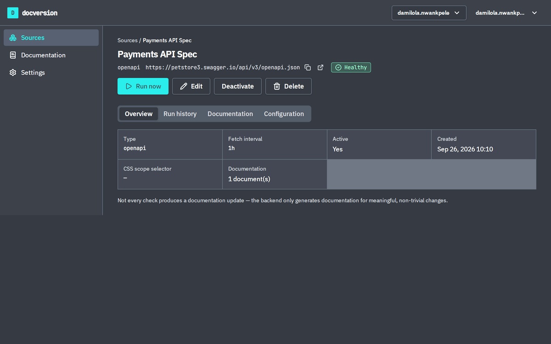Click the Fetch interval value 1h
551x344 pixels.
click(231, 148)
